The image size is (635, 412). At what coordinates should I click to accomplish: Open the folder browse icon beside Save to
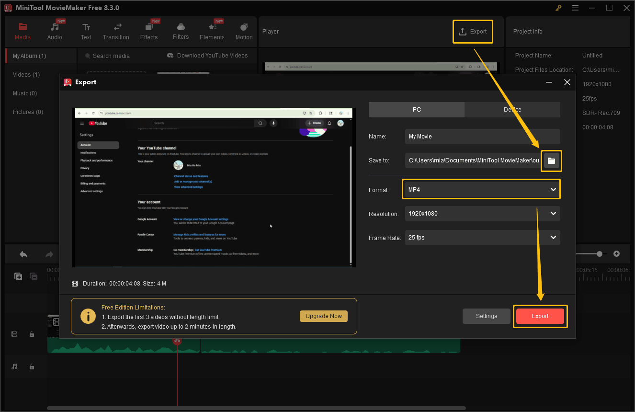(x=551, y=161)
